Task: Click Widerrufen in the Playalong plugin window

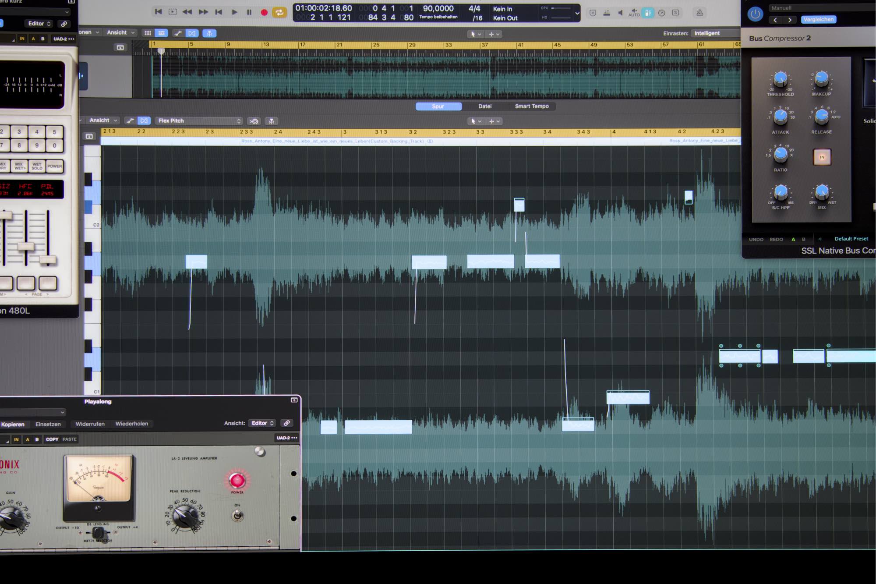Action: (90, 424)
